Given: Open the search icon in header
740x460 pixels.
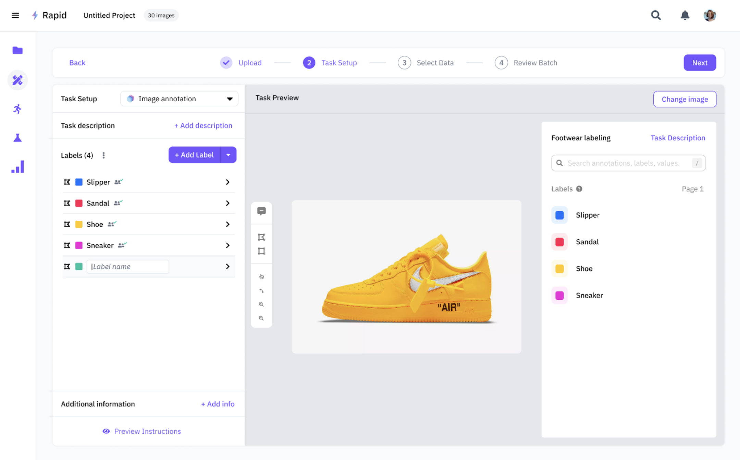Looking at the screenshot, I should point(656,15).
